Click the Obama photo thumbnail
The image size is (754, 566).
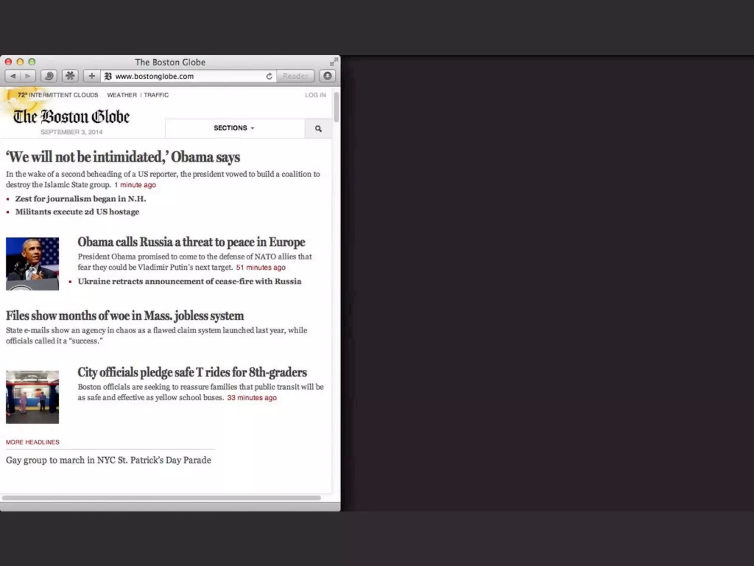pos(32,264)
